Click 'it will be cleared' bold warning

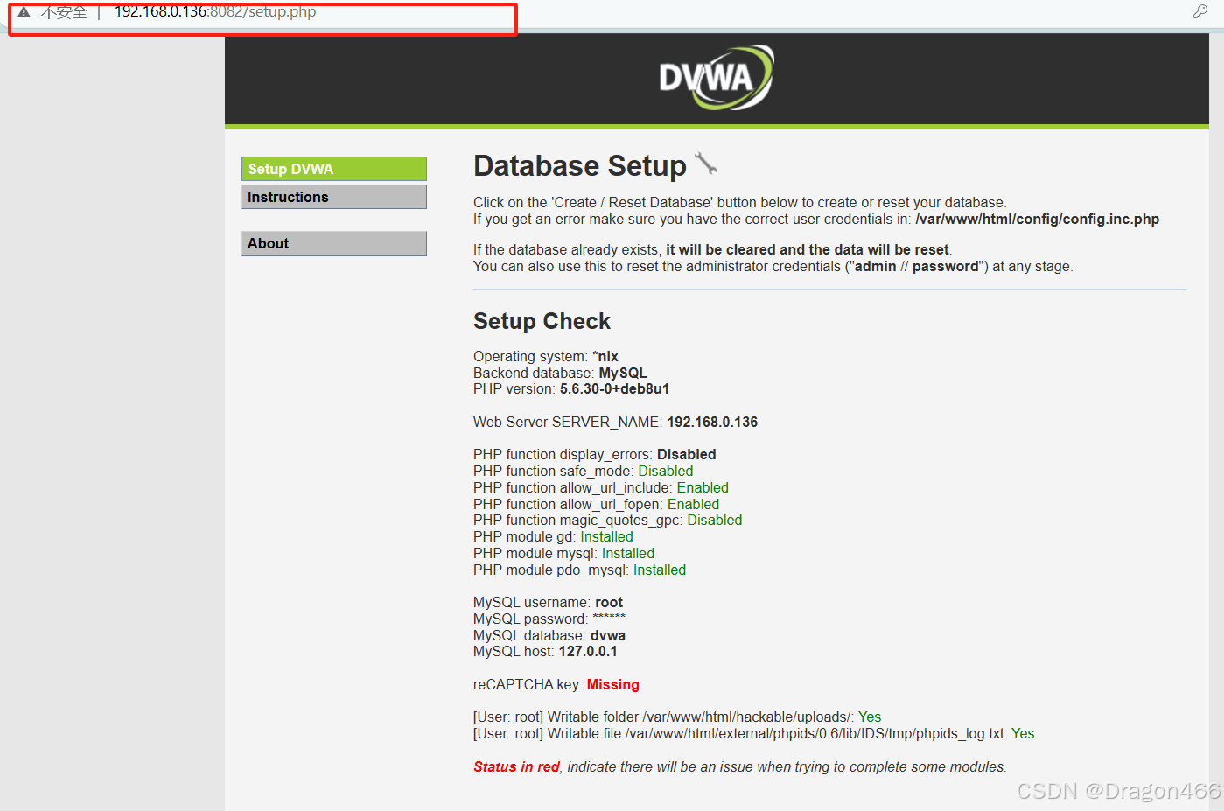pyautogui.click(x=808, y=249)
